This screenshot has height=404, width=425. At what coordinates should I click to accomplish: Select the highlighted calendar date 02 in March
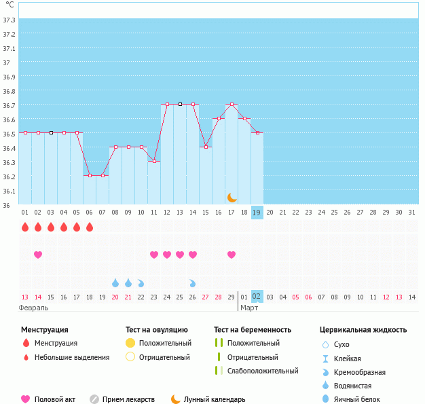click(x=257, y=297)
